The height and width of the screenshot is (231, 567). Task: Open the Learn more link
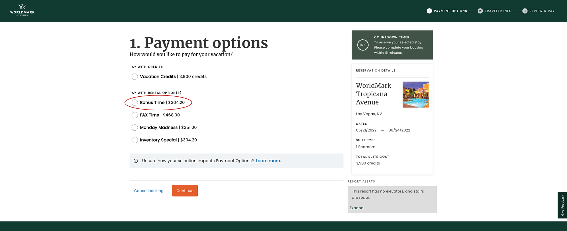[268, 161]
